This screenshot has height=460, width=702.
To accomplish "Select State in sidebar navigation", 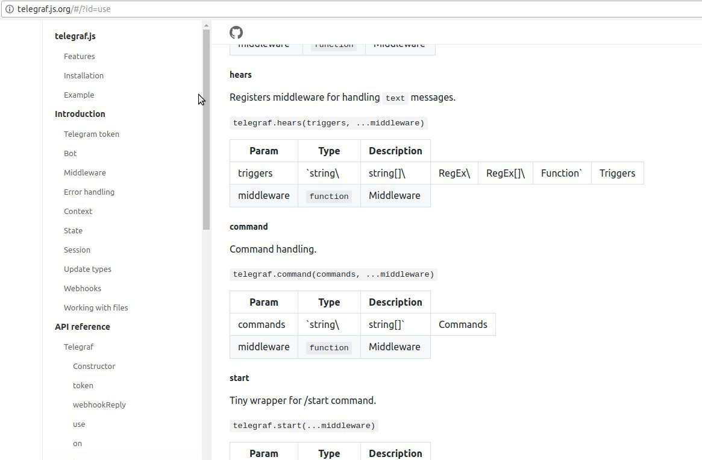I will 73,230.
